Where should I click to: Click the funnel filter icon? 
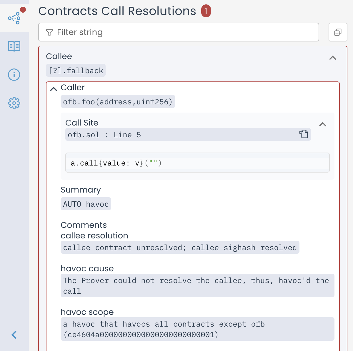coord(49,32)
